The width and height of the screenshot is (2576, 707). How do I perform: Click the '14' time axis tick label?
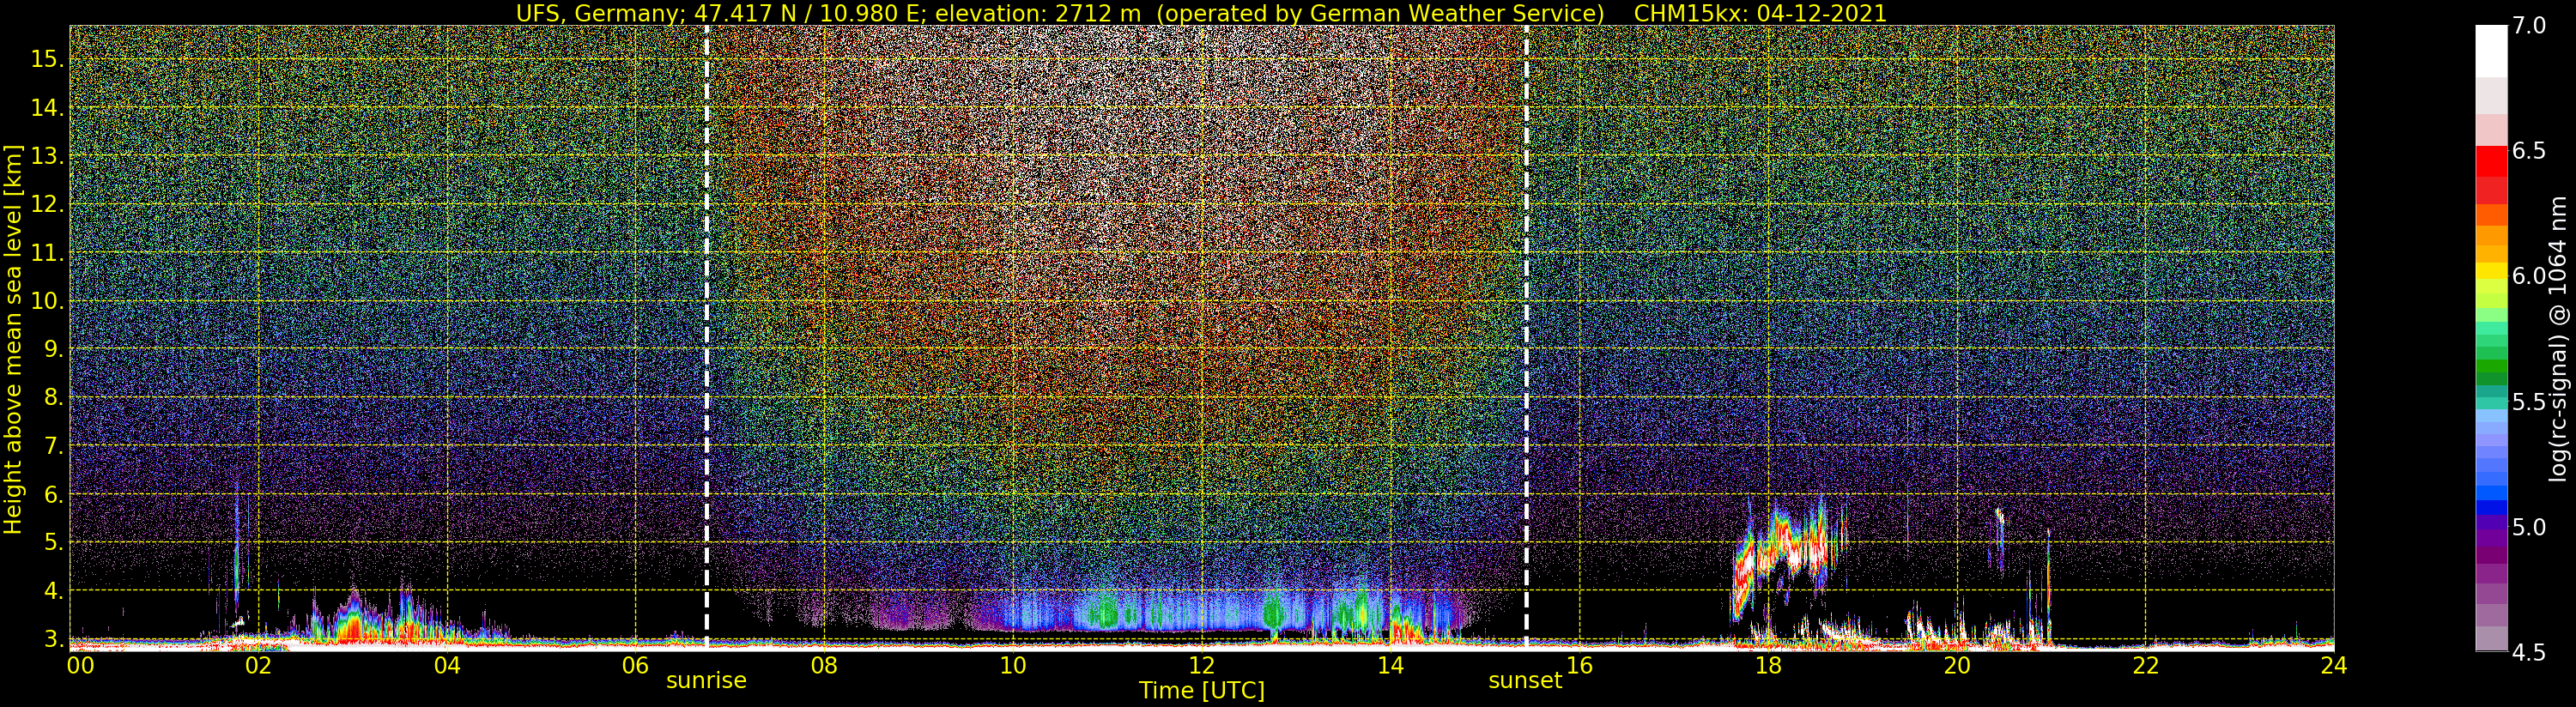tap(1389, 665)
